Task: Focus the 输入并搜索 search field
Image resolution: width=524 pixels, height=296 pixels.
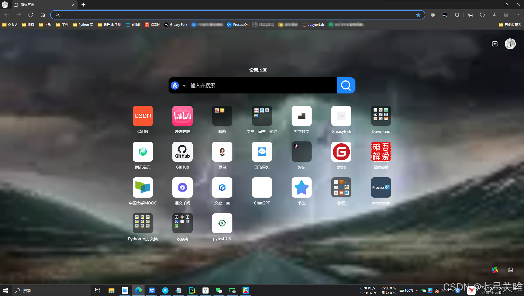Action: point(262,86)
